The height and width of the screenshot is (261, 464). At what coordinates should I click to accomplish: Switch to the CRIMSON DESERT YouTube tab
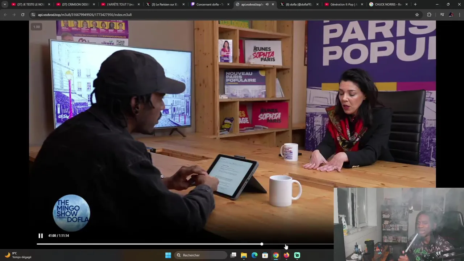(x=75, y=4)
